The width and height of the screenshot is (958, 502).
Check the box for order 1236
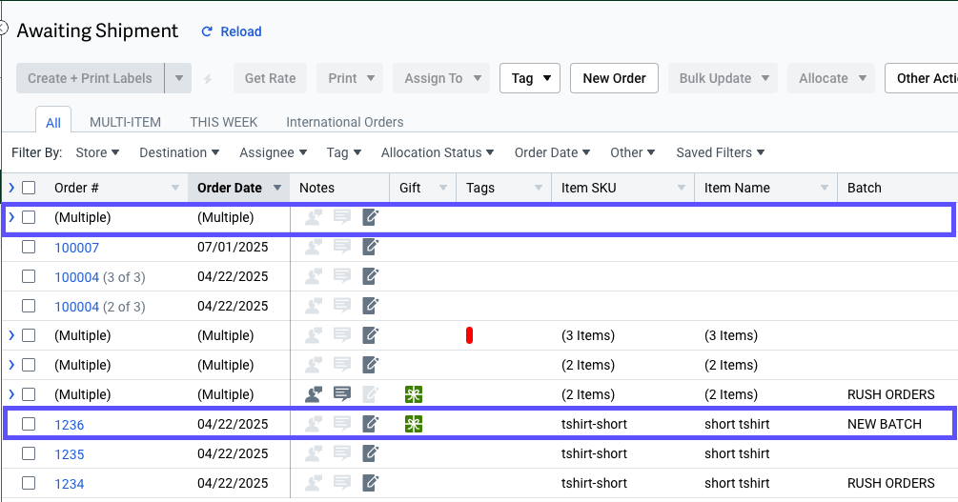click(29, 424)
